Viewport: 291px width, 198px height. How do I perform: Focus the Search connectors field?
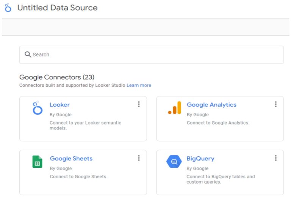point(152,55)
